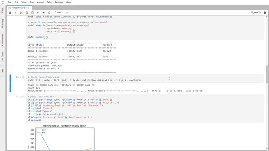The image size is (269, 151).
Task: Open the Cell Tools sidebar panel
Action: click(3, 57)
